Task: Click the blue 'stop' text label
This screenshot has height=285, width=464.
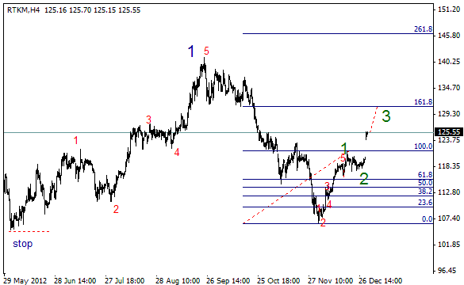Action: (x=23, y=244)
